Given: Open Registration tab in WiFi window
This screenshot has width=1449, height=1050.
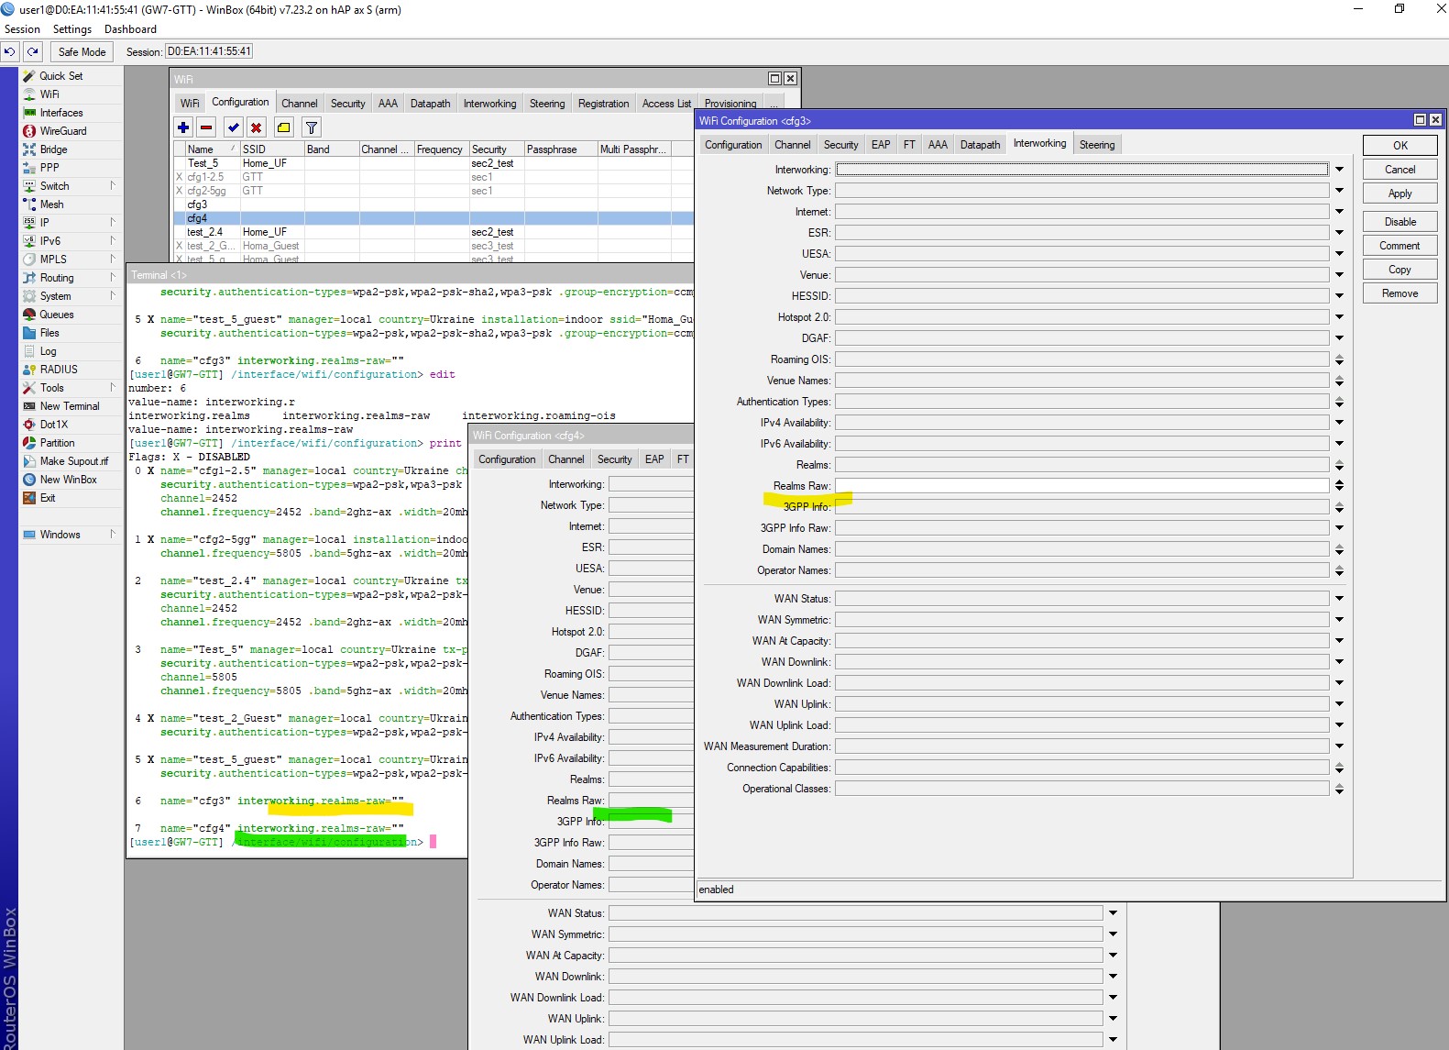Looking at the screenshot, I should coord(604,104).
